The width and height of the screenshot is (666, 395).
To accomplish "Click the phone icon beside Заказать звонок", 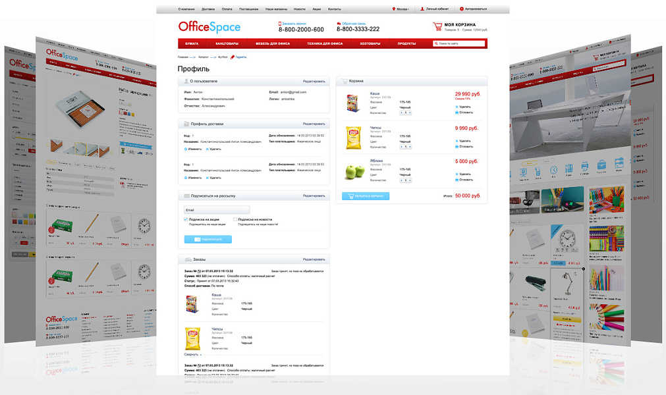I will pyautogui.click(x=279, y=24).
